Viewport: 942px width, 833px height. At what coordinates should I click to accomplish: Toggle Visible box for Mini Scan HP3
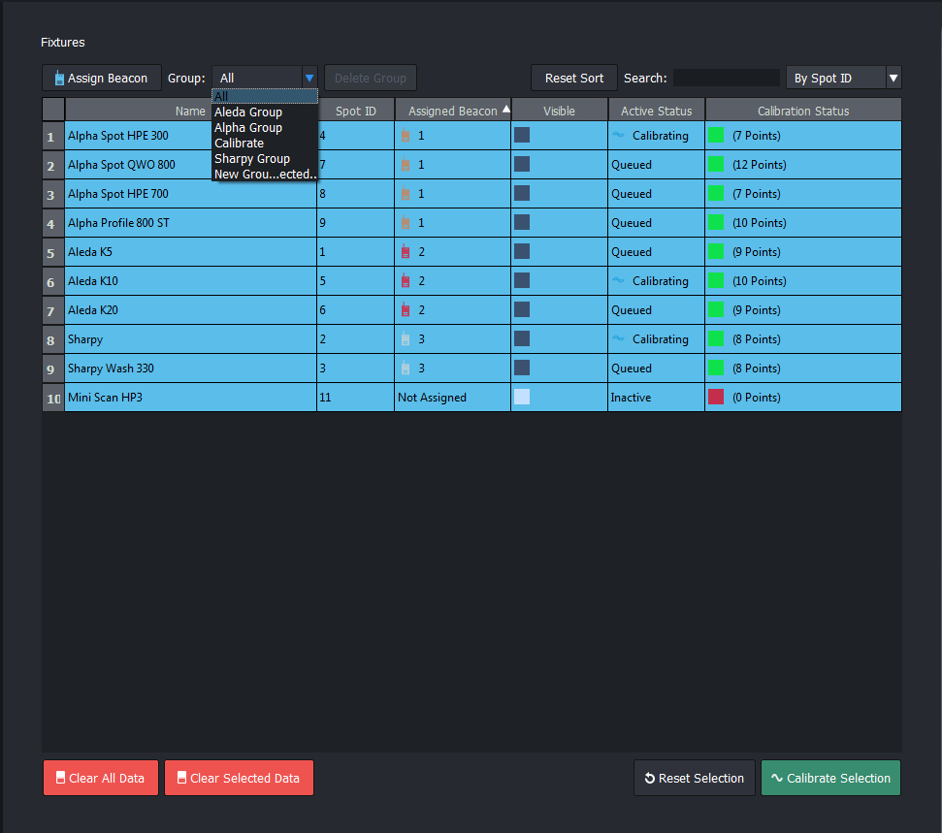point(522,397)
